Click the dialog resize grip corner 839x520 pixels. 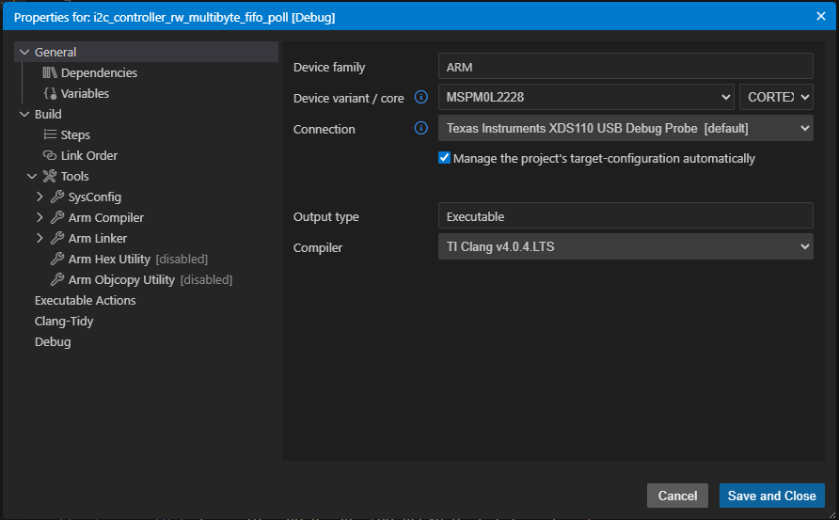point(831,514)
